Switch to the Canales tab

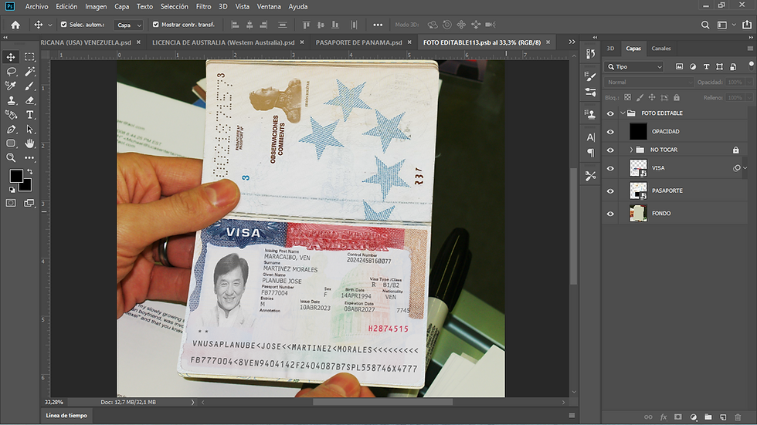(661, 48)
